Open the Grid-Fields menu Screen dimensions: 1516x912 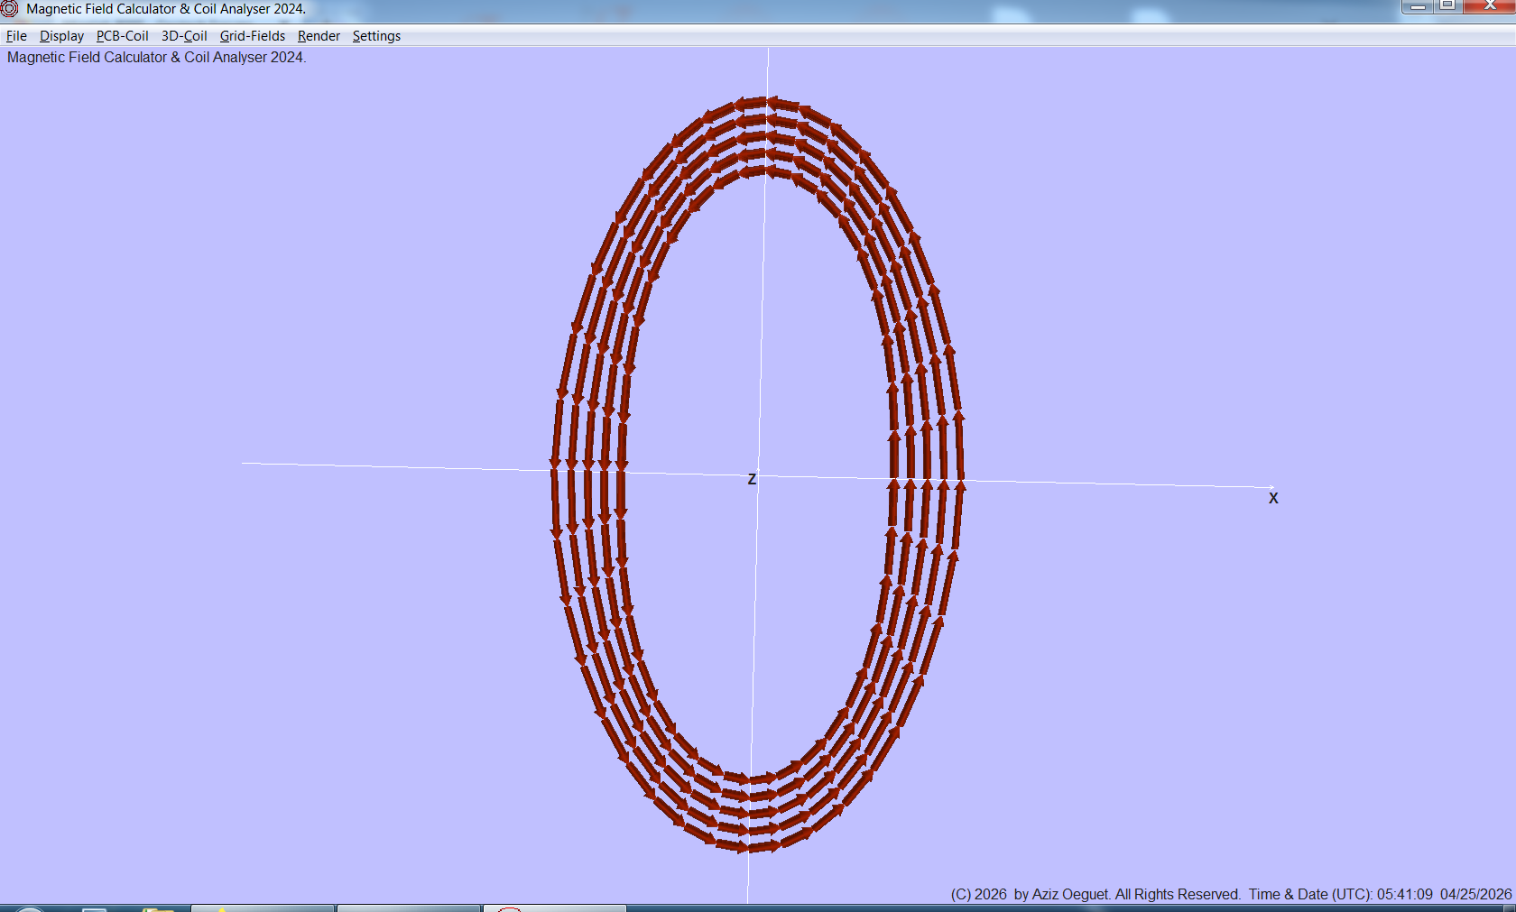click(253, 36)
